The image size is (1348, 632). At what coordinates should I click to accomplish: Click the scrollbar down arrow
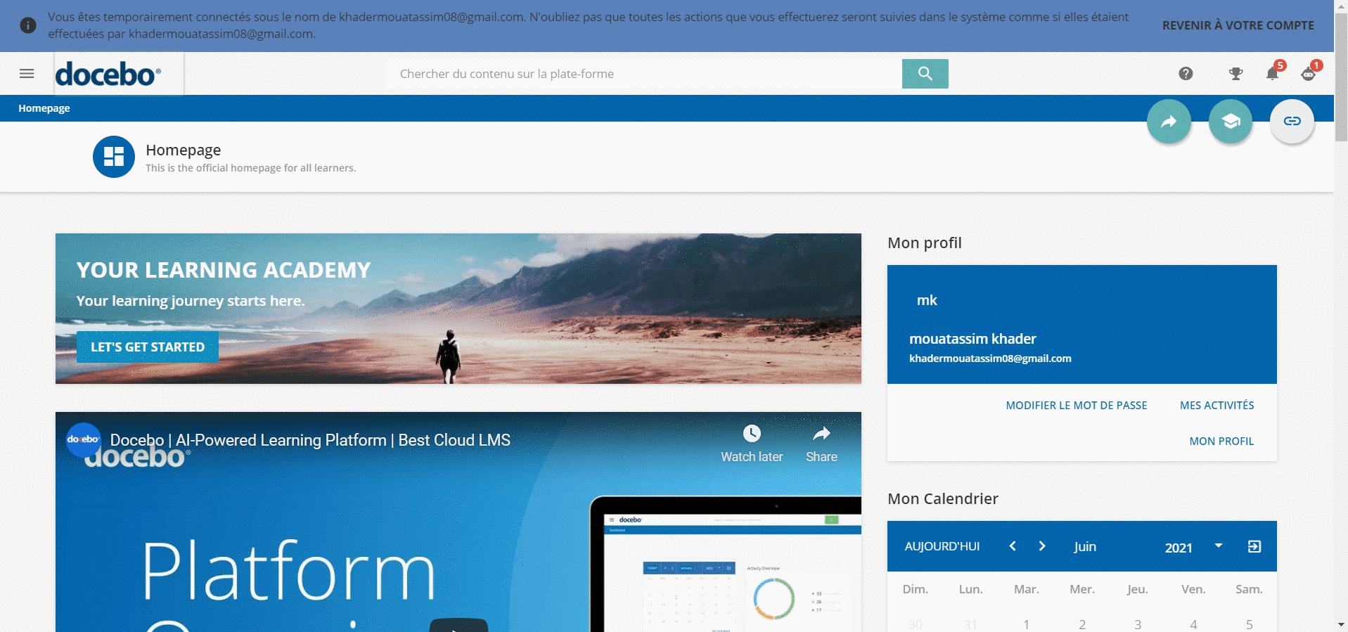[1341, 624]
